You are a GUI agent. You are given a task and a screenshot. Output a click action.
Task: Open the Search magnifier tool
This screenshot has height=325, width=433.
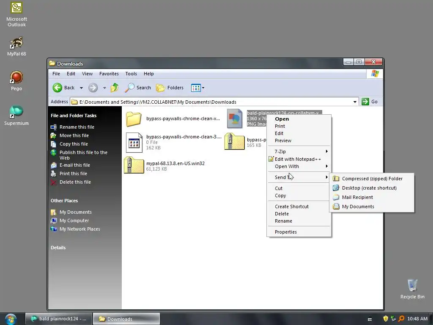(138, 88)
